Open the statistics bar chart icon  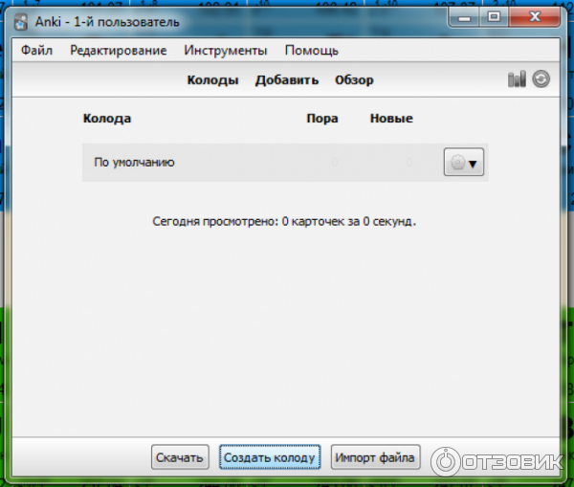pos(517,80)
